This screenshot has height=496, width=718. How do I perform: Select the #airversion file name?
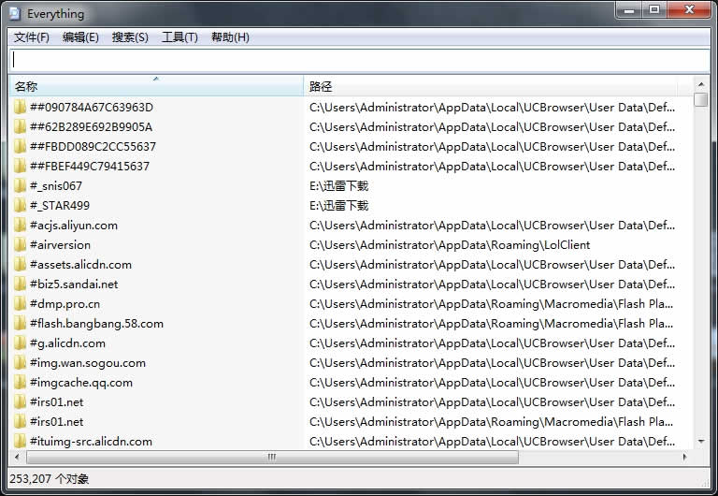pos(60,245)
